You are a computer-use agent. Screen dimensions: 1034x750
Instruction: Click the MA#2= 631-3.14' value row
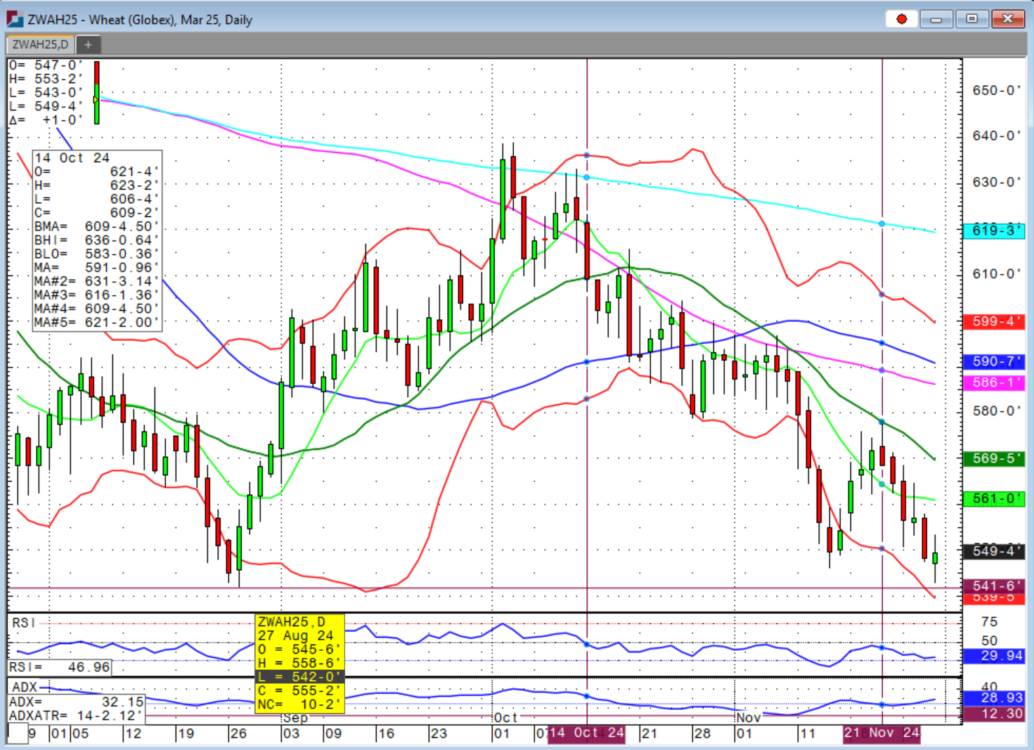[x=97, y=281]
